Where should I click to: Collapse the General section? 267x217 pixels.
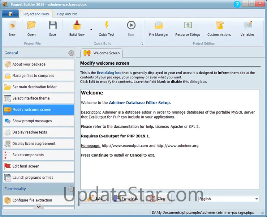coord(71,53)
